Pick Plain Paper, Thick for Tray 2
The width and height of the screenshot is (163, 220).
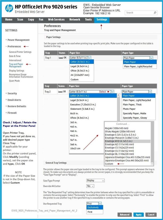click(139, 104)
